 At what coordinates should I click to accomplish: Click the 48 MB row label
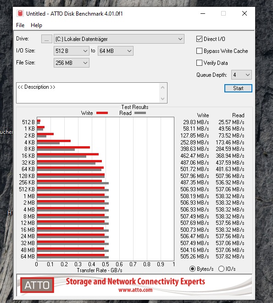(28, 250)
